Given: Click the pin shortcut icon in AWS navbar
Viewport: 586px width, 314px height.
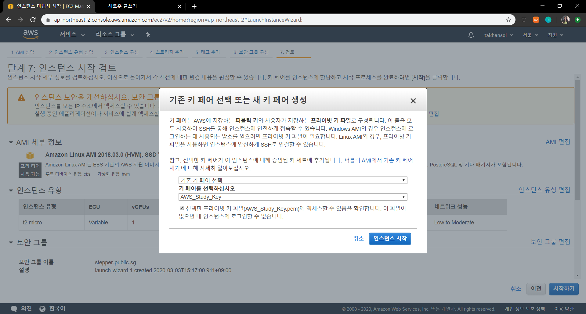Looking at the screenshot, I should [148, 34].
